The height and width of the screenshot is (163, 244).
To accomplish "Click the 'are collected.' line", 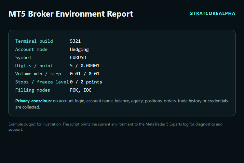I will tap(28, 107).
